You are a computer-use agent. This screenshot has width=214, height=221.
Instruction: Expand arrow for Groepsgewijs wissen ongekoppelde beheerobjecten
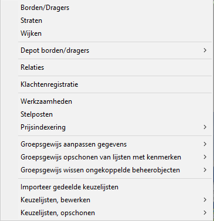[x=205, y=170]
